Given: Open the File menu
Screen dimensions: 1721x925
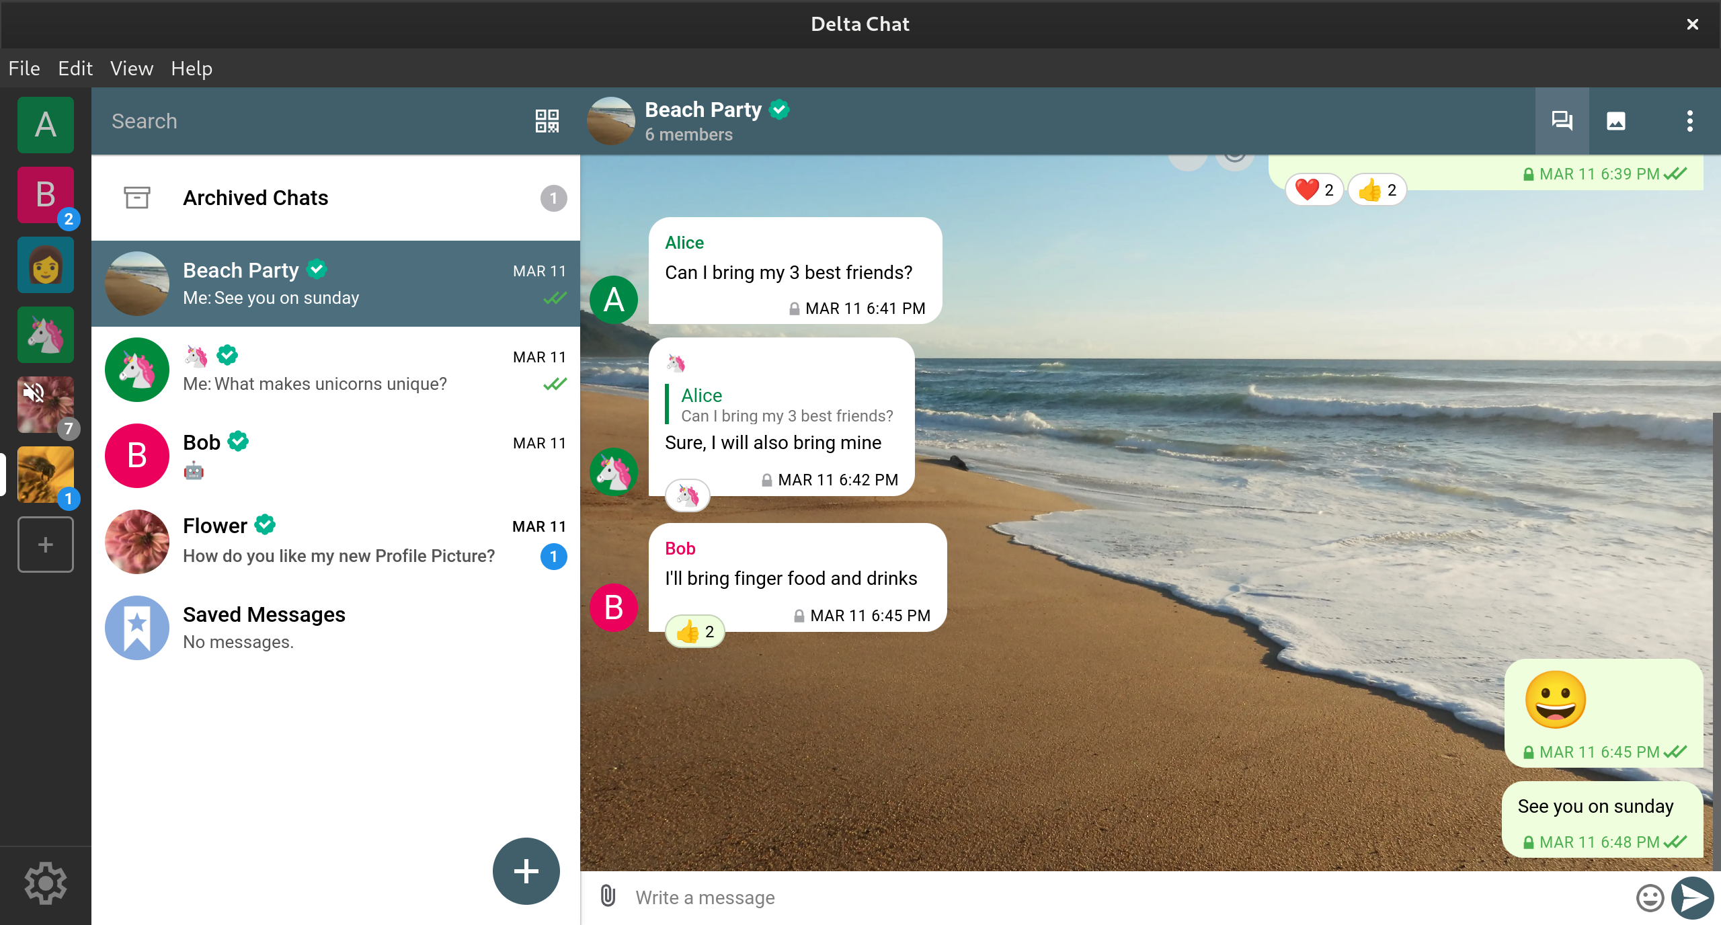Looking at the screenshot, I should tap(24, 69).
